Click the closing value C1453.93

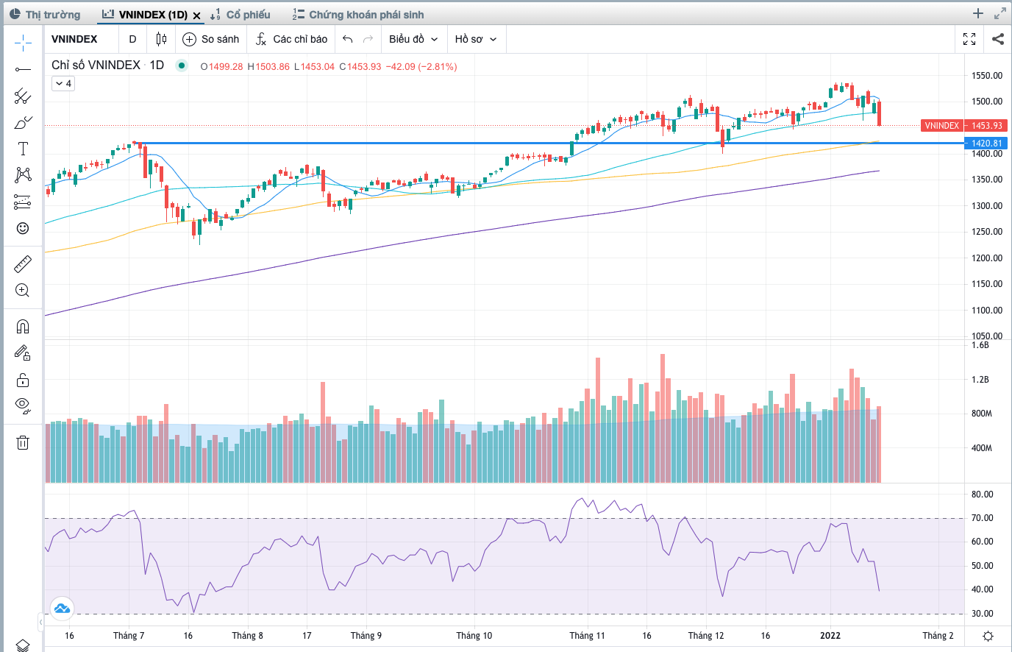click(x=360, y=66)
